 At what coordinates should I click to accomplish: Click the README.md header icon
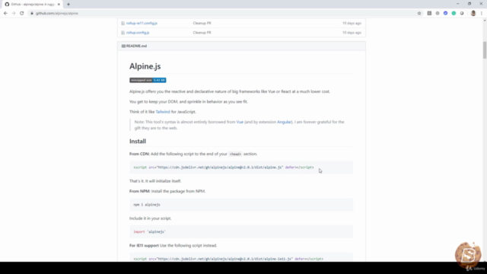coord(123,46)
